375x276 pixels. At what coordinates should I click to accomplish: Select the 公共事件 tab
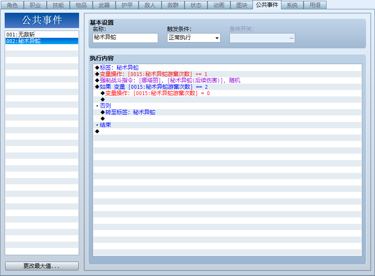point(267,5)
